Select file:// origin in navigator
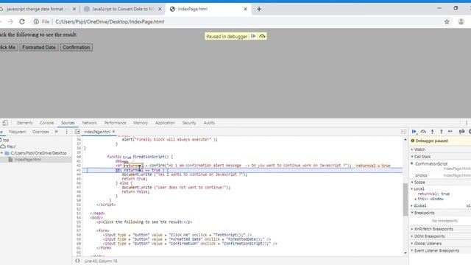Screen dimensions: 471x265 coord(11,146)
